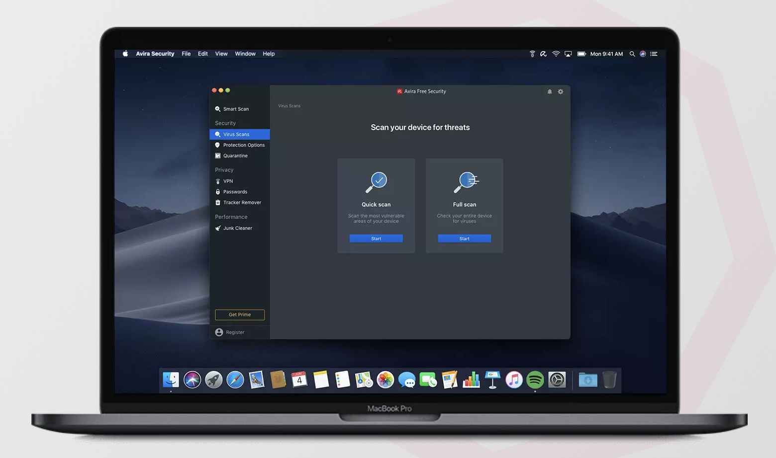Open the Help menu
The width and height of the screenshot is (776, 458).
pyautogui.click(x=269, y=54)
